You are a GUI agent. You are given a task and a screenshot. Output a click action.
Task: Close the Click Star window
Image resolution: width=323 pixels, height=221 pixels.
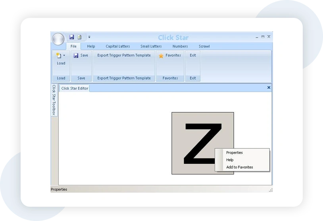point(269,37)
